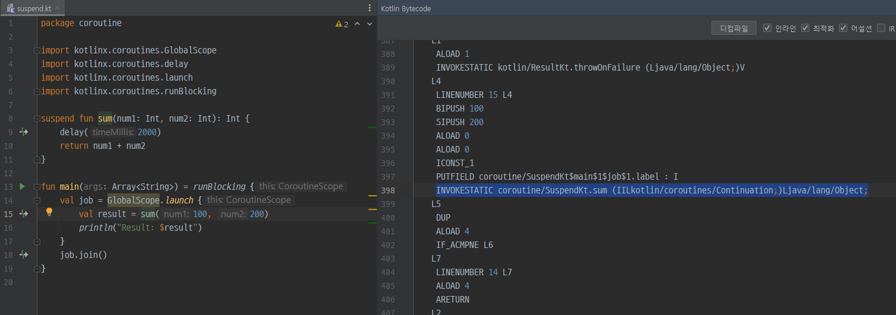Image resolution: width=896 pixels, height=315 pixels.
Task: Click 'runBlocking' on line 13
Action: click(219, 187)
